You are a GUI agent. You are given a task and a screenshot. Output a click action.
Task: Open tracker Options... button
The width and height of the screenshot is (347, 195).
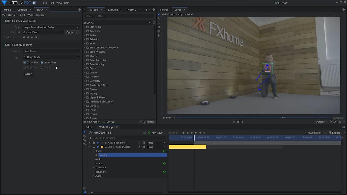tap(72, 32)
